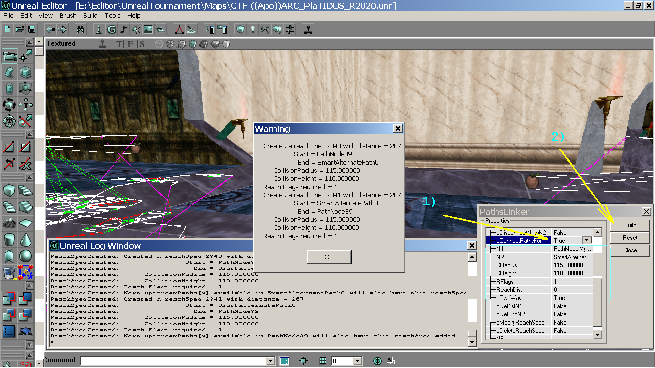Select the Cylinder brush builder

[x=10, y=239]
